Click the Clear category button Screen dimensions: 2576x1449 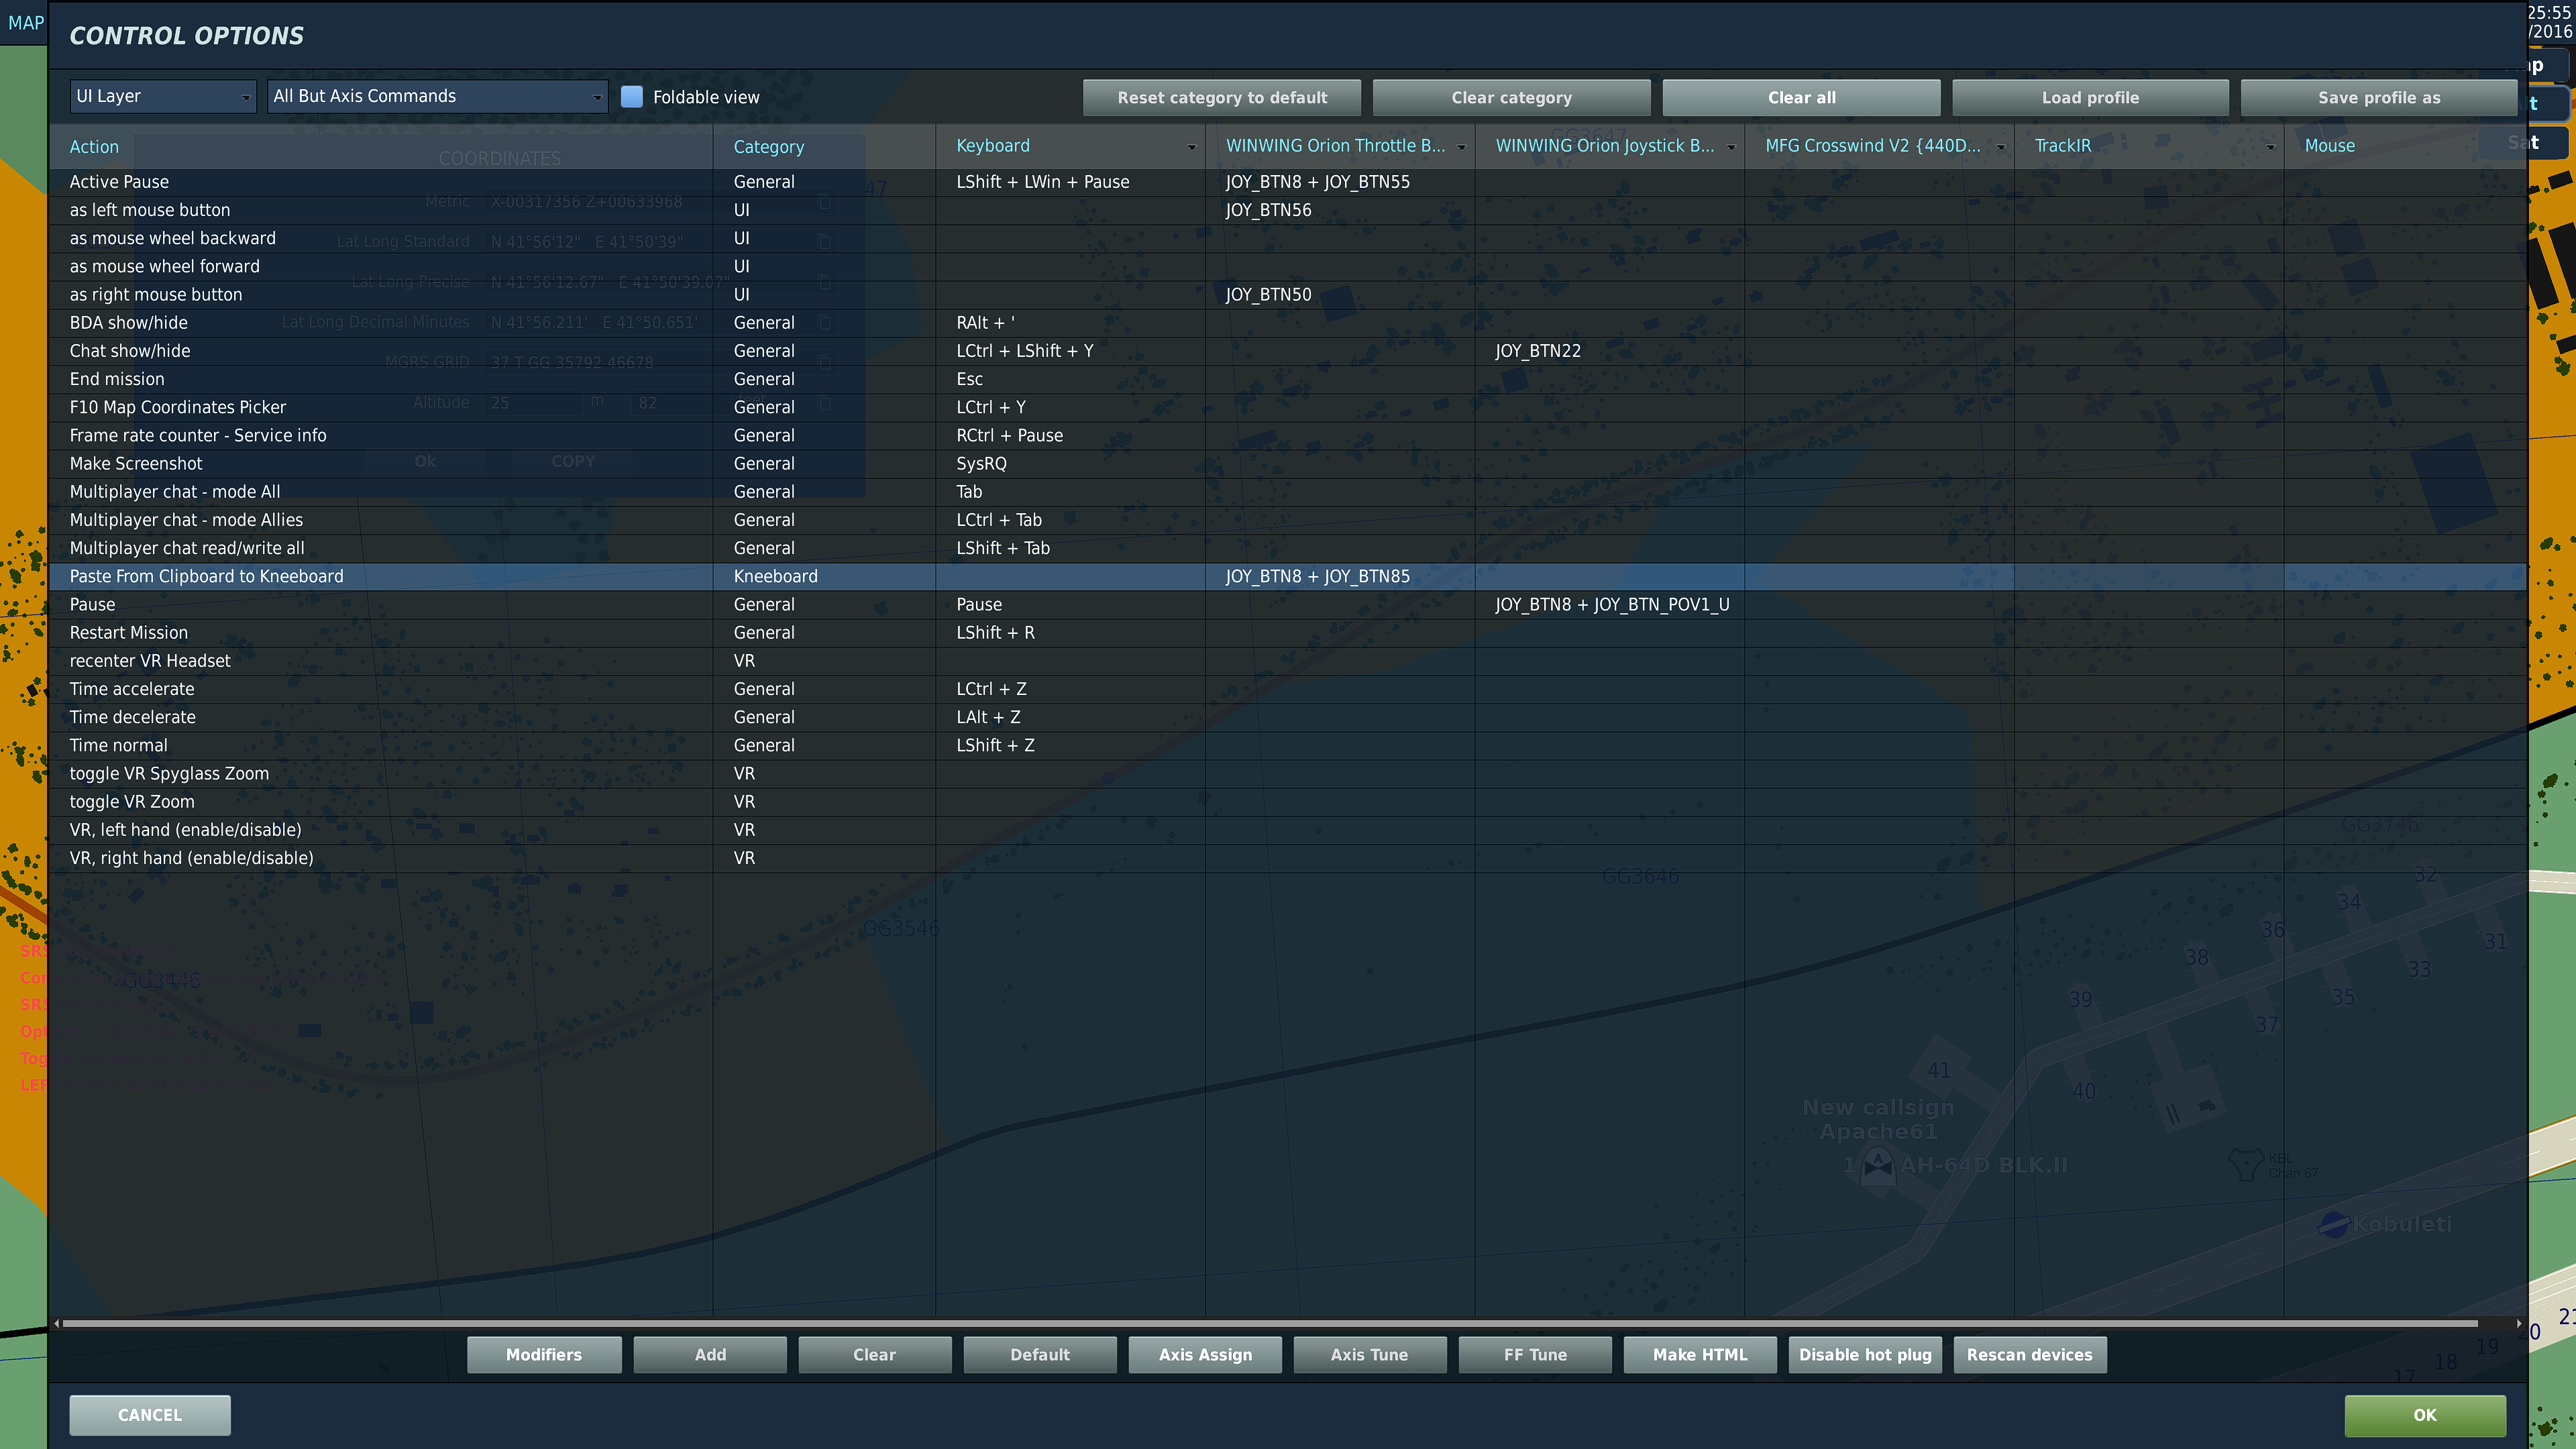click(1511, 98)
